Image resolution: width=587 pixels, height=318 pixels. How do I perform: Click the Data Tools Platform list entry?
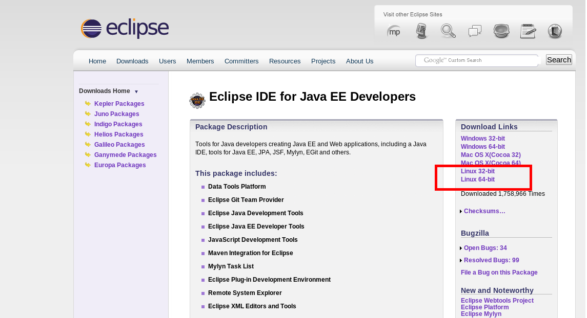pyautogui.click(x=237, y=187)
